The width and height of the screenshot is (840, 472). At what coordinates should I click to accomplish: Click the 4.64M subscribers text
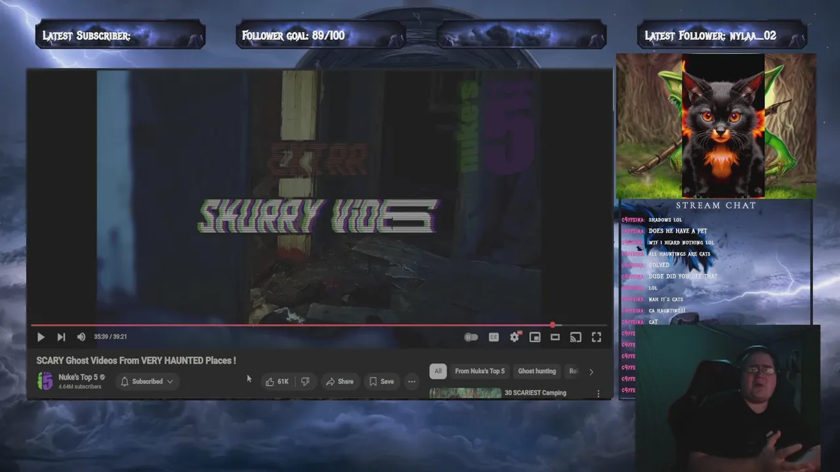[x=80, y=387]
